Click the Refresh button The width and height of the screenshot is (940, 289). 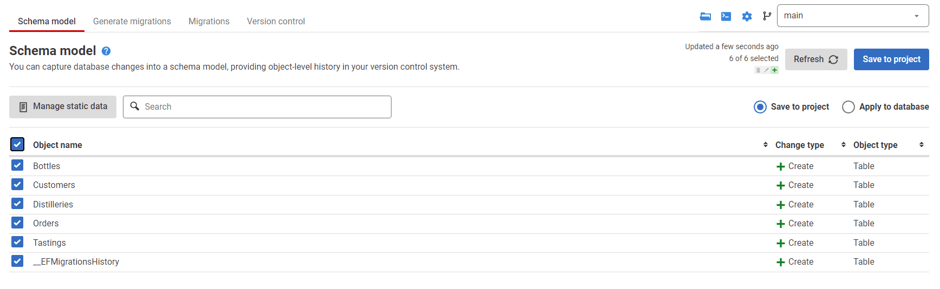pos(816,59)
